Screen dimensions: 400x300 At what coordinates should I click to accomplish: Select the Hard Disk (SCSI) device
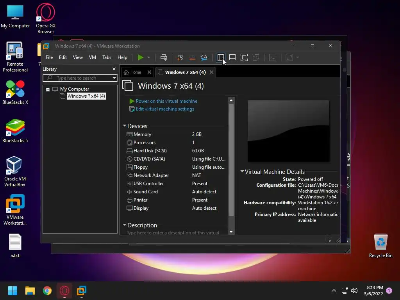(x=175, y=151)
